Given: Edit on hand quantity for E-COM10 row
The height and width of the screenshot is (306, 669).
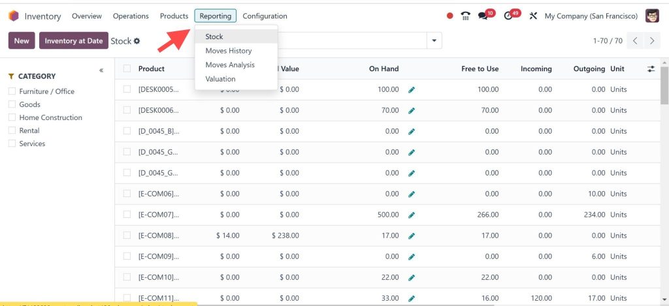Looking at the screenshot, I should tap(412, 278).
